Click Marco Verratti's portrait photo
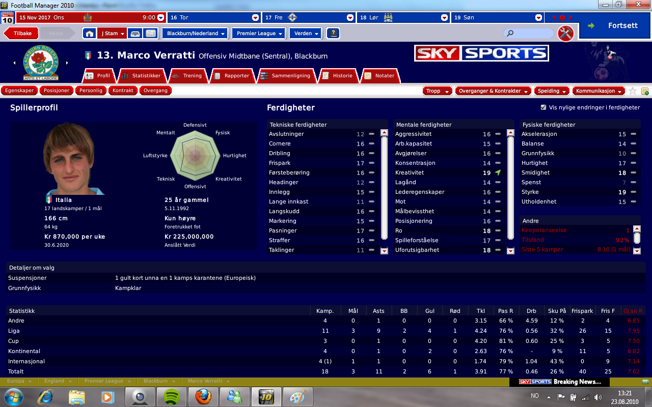 click(x=74, y=159)
